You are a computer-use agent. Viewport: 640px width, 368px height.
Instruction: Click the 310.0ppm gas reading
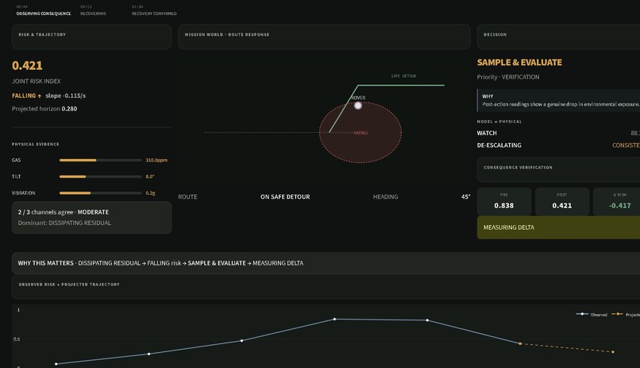pos(156,160)
